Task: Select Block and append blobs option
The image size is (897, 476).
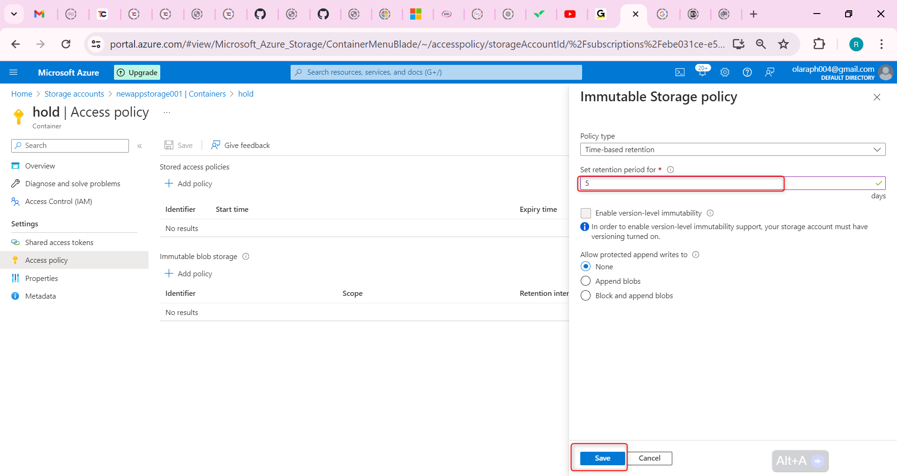Action: [585, 295]
